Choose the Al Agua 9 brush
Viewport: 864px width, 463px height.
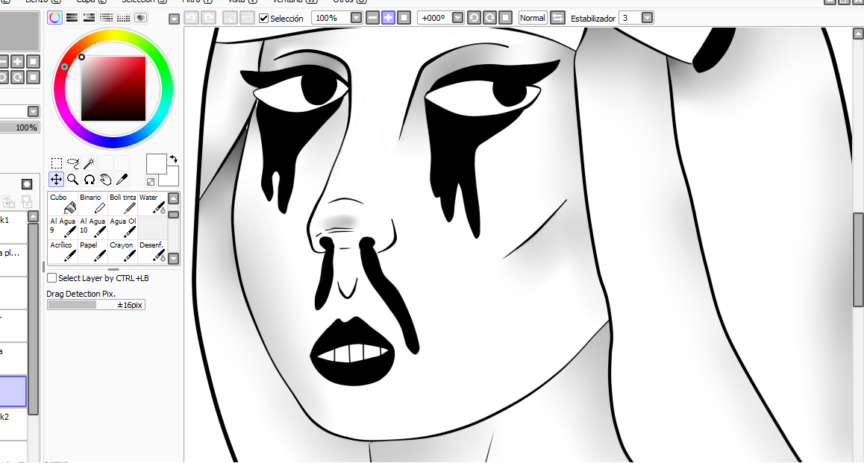[x=63, y=227]
